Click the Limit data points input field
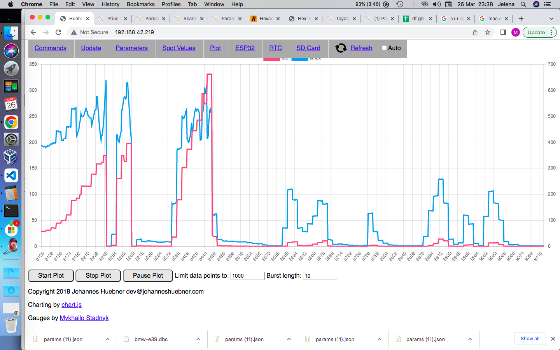This screenshot has height=350, width=560. pos(247,276)
